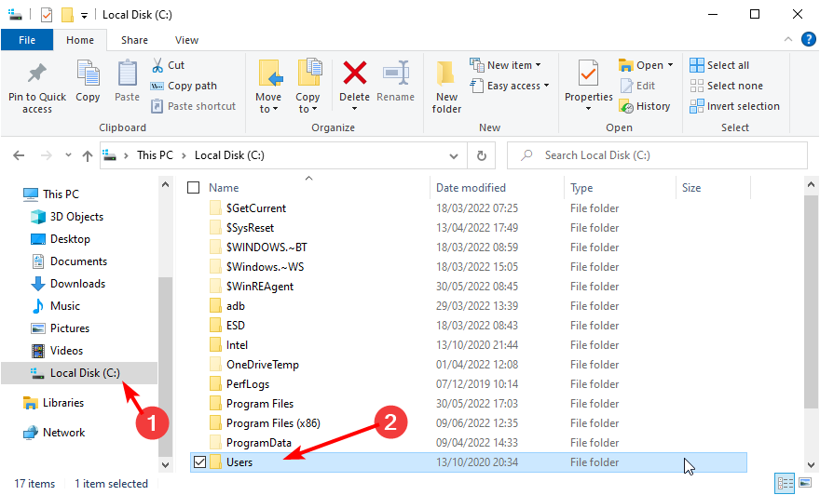This screenshot has height=495, width=820.
Task: Open the Easy access dropdown
Action: pos(510,86)
